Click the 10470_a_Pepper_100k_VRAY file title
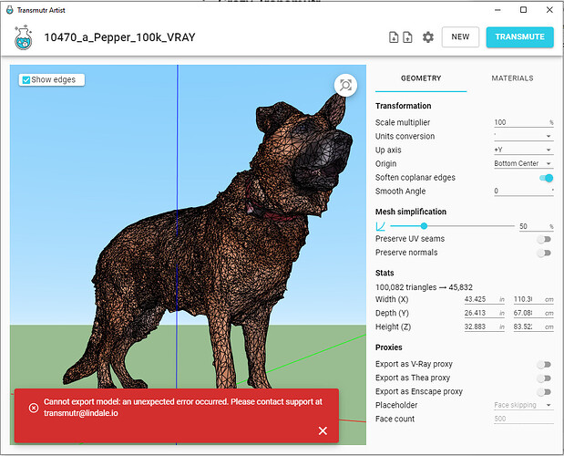This screenshot has width=564, height=456. coord(119,37)
